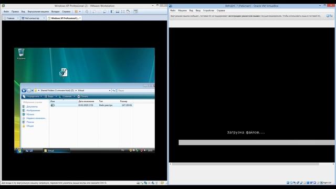The height and width of the screenshot is (189, 336).
Task: Close the Главная tab in VMware
Action: 18,18
